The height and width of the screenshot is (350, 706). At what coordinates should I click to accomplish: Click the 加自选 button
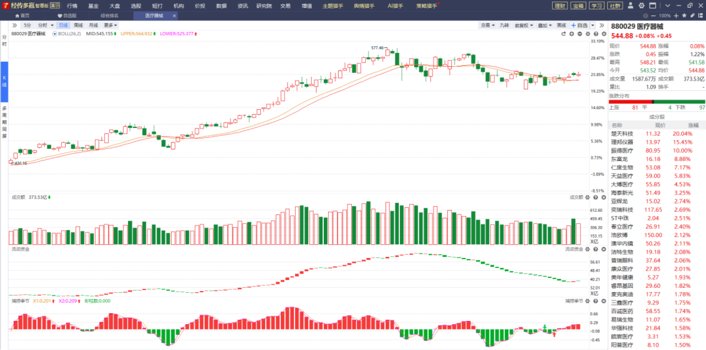tap(580, 25)
